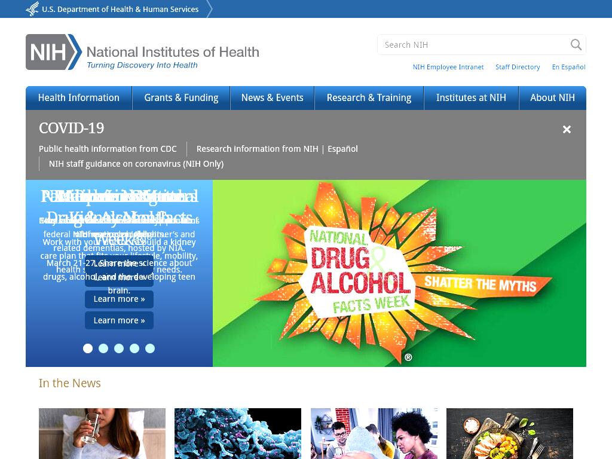612x459 pixels.
Task: Open the healthy food plate news thumbnail
Action: pos(510,434)
